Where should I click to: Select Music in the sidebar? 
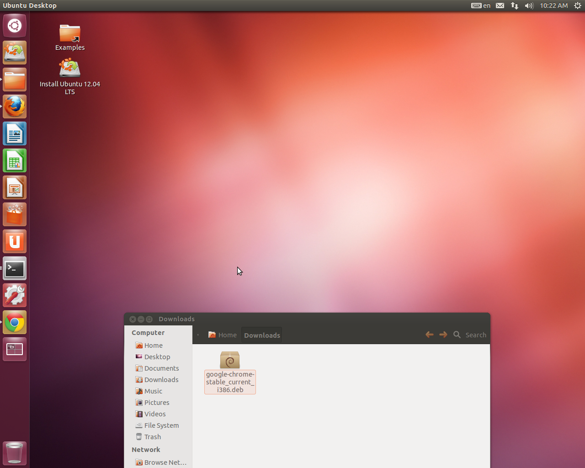pyautogui.click(x=158, y=391)
